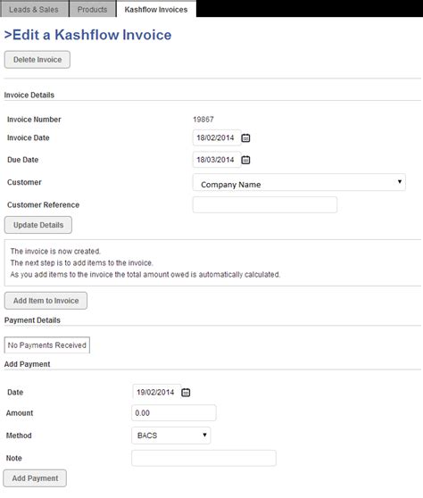Click the Amount input field
Image resolution: width=423 pixels, height=498 pixels.
pyautogui.click(x=174, y=413)
